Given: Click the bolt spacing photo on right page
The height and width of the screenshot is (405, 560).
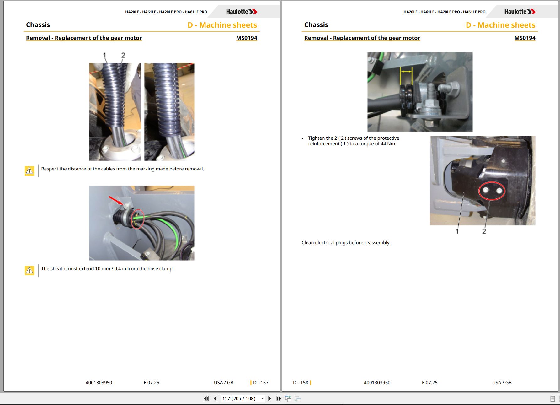Looking at the screenshot, I should (x=420, y=92).
